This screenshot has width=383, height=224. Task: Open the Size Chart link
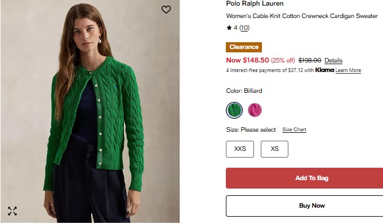[x=295, y=129]
